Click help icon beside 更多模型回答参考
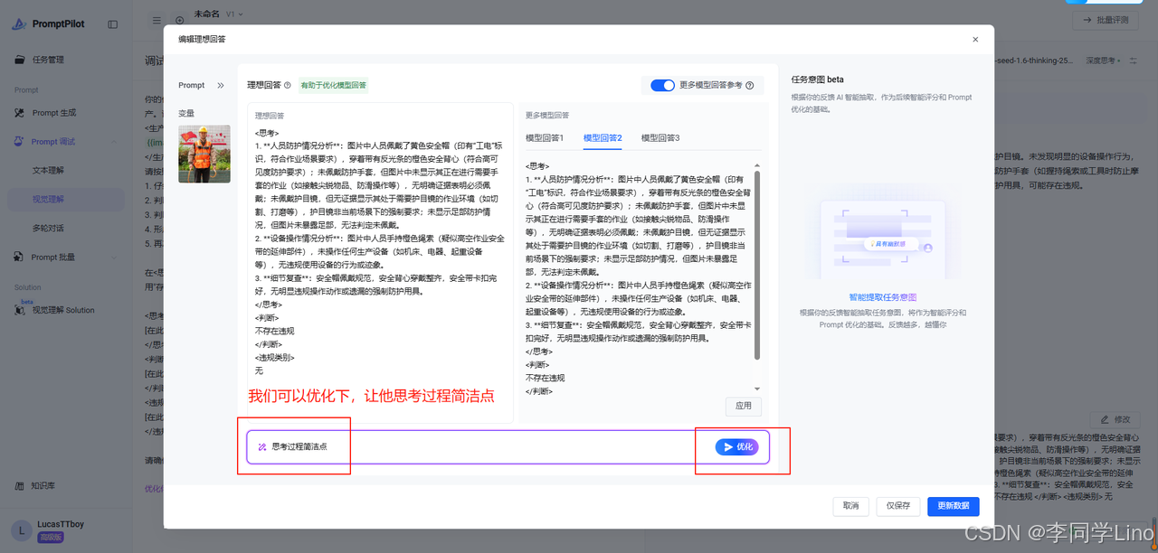The width and height of the screenshot is (1158, 553). [x=750, y=85]
